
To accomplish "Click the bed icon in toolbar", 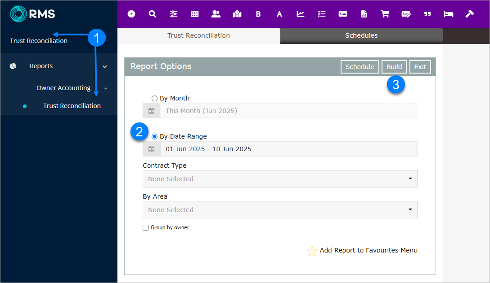I will pyautogui.click(x=449, y=14).
